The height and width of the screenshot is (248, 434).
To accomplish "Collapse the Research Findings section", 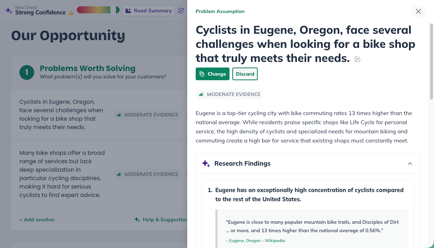I will [x=410, y=164].
